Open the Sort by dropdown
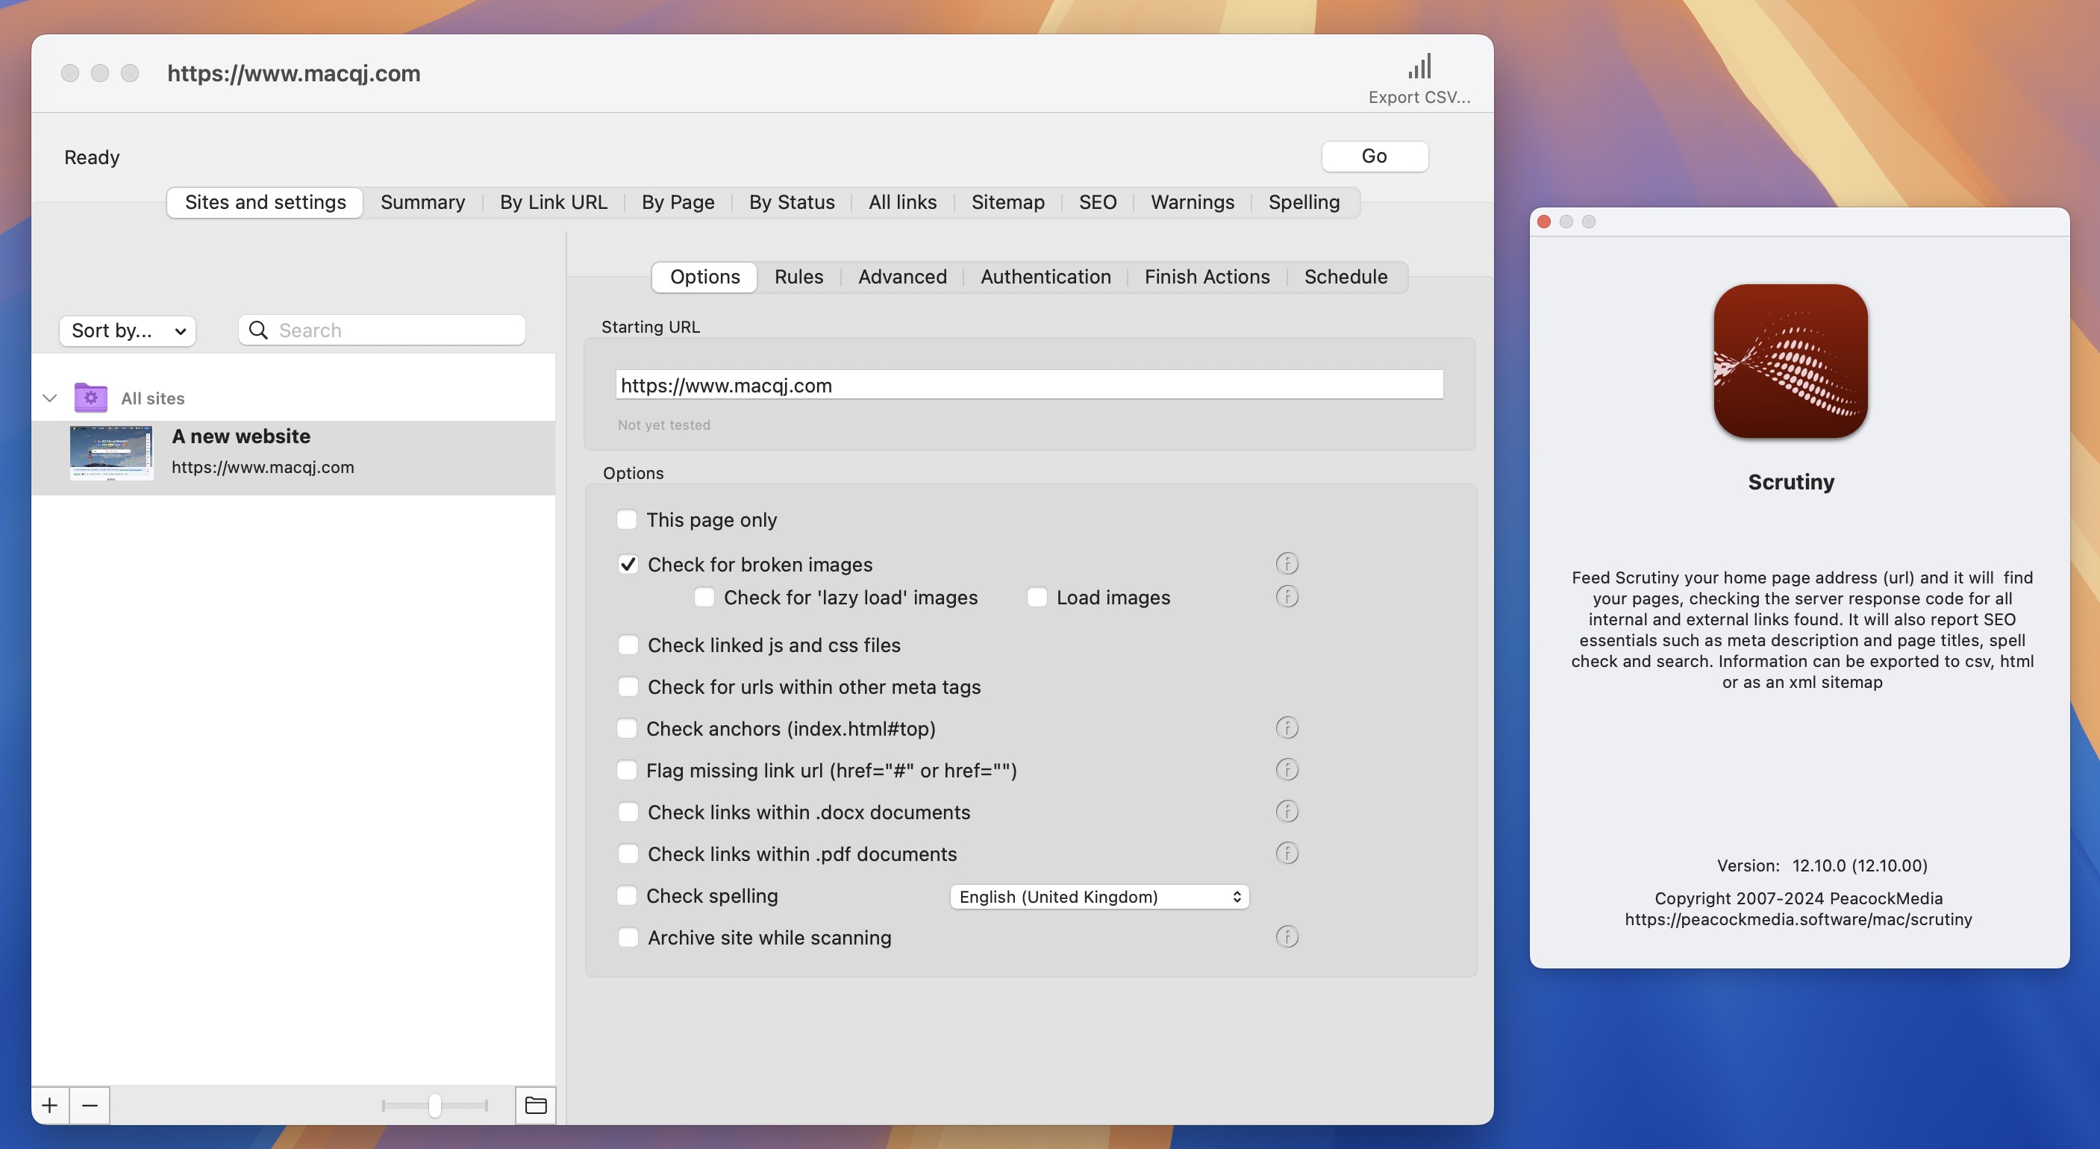This screenshot has height=1149, width=2100. coord(125,330)
